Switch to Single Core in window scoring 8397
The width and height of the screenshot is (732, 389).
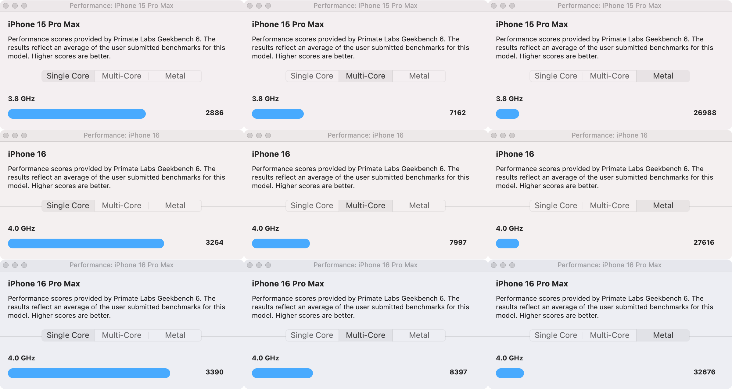click(312, 335)
